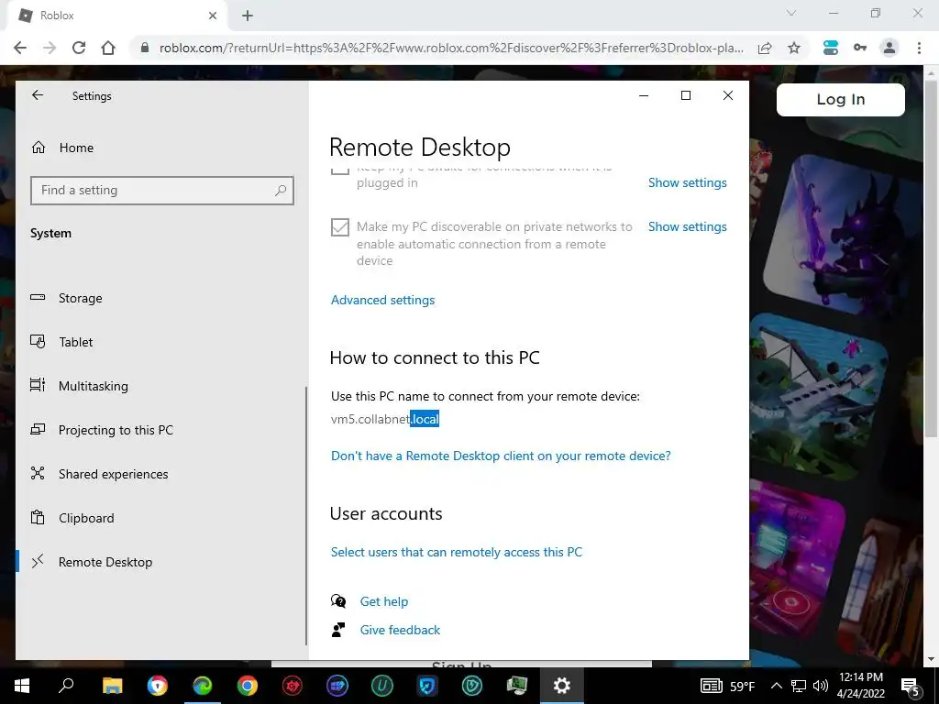Click the Find a setting search box

tap(161, 191)
